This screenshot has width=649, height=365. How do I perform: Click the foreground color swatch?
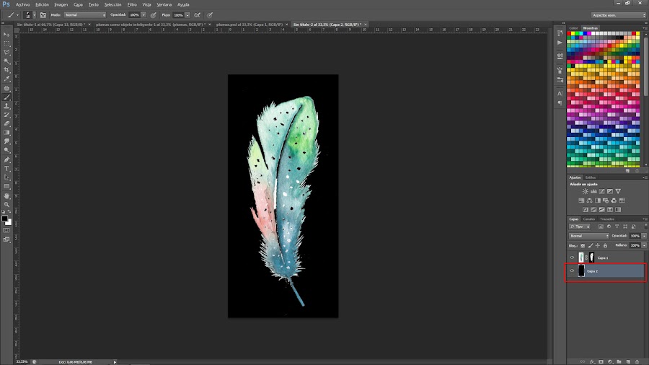(x=5, y=218)
